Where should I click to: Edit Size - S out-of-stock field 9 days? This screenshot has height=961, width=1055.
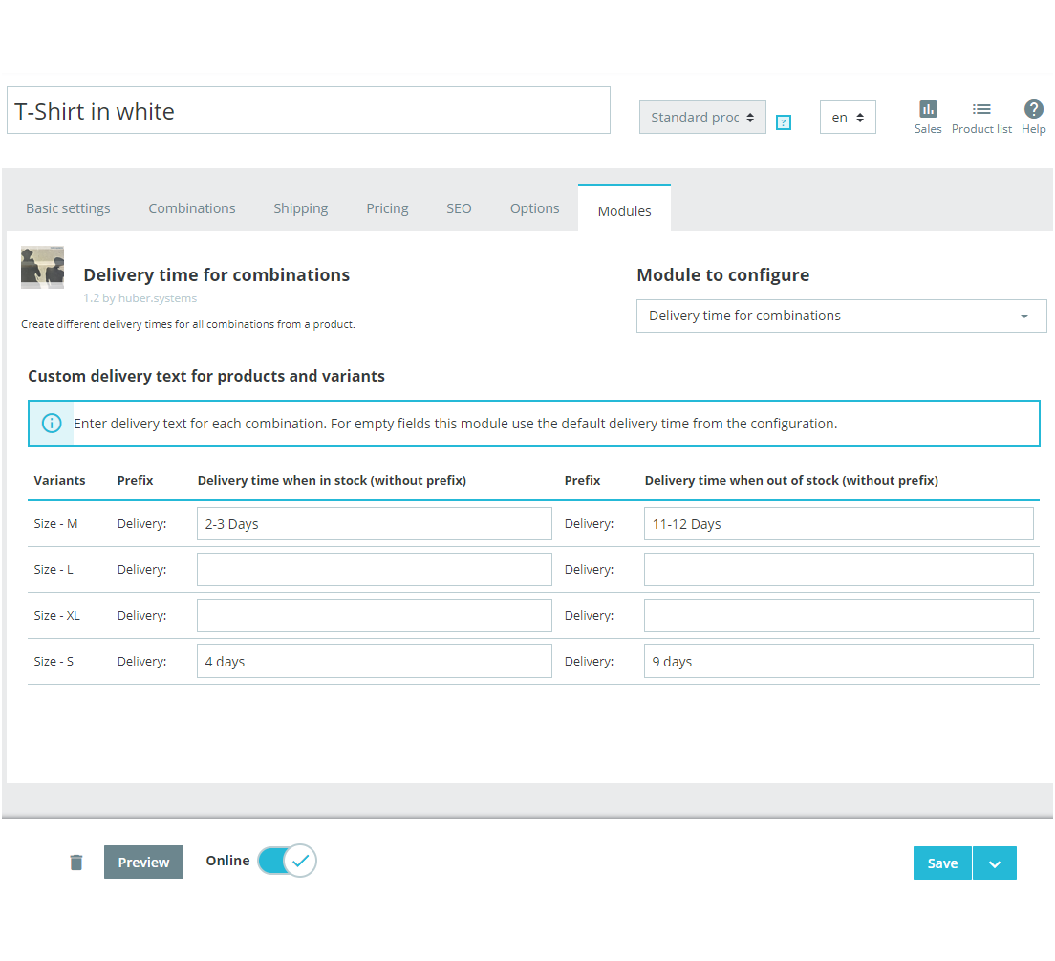pos(838,662)
